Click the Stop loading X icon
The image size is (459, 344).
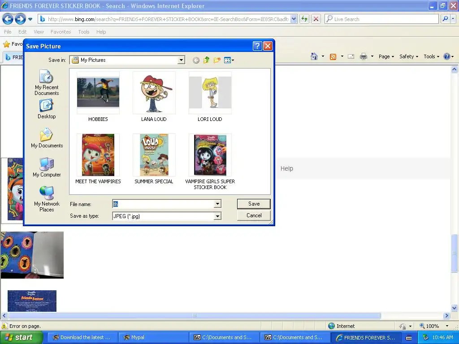coord(316,19)
